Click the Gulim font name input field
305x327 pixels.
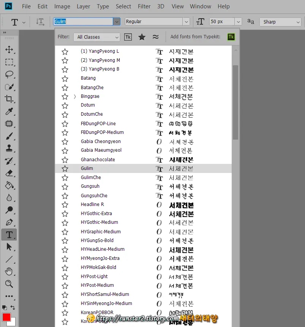pyautogui.click(x=83, y=22)
